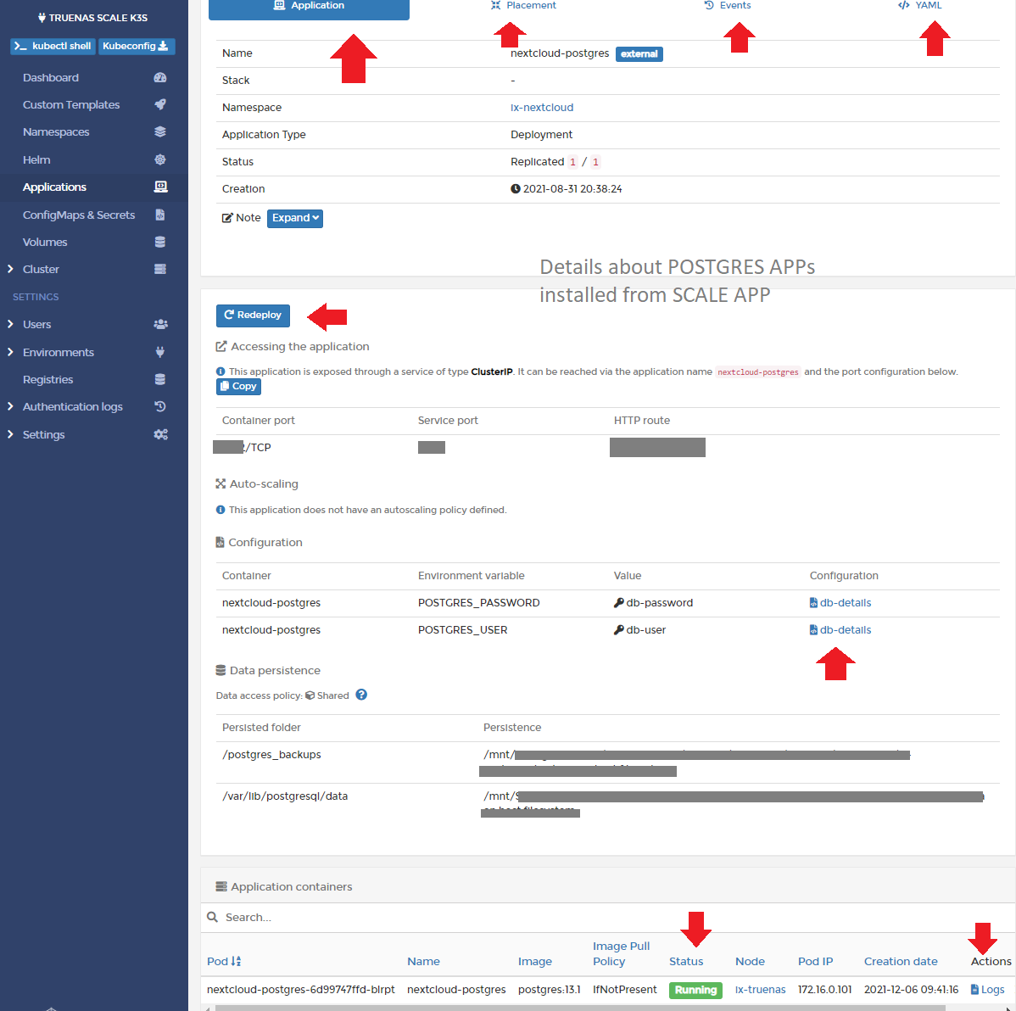The height and width of the screenshot is (1011, 1016).
Task: Redeploy the nextcloud-postgres application
Action: point(253,315)
